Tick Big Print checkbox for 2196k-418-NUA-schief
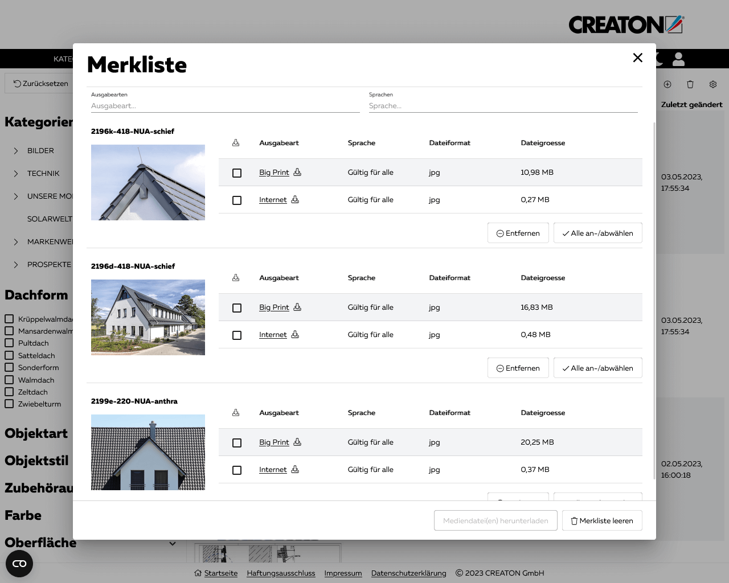This screenshot has height=583, width=729. [237, 173]
